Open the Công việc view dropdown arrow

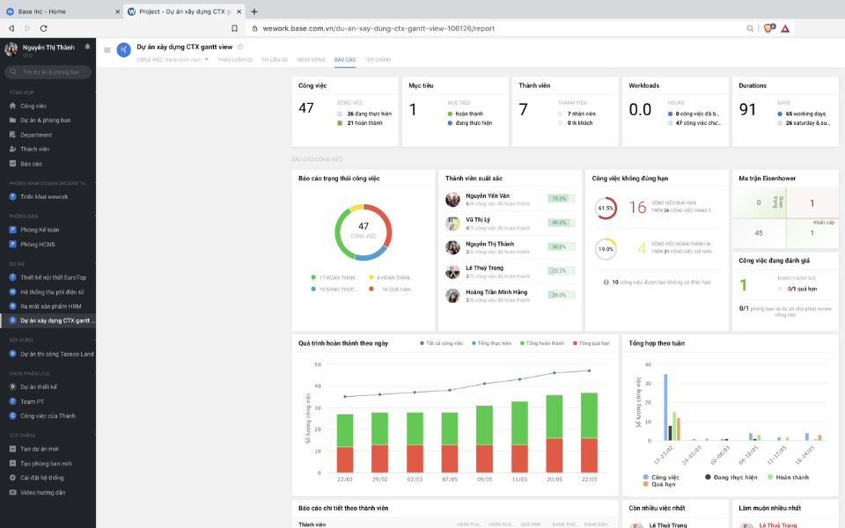[x=207, y=60]
